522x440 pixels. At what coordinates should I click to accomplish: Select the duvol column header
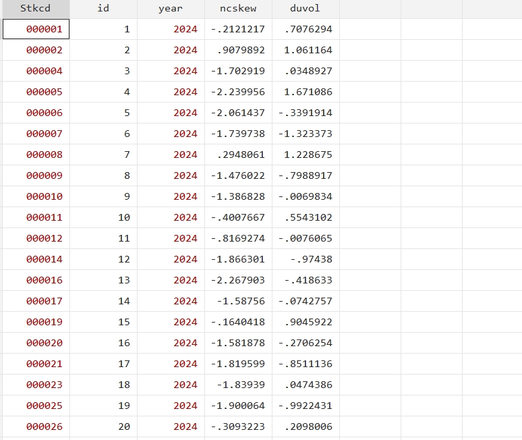point(306,9)
